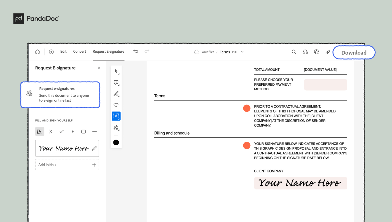This screenshot has height=222, width=392.
Task: Toggle the rectangle fill option
Action: pos(83,131)
